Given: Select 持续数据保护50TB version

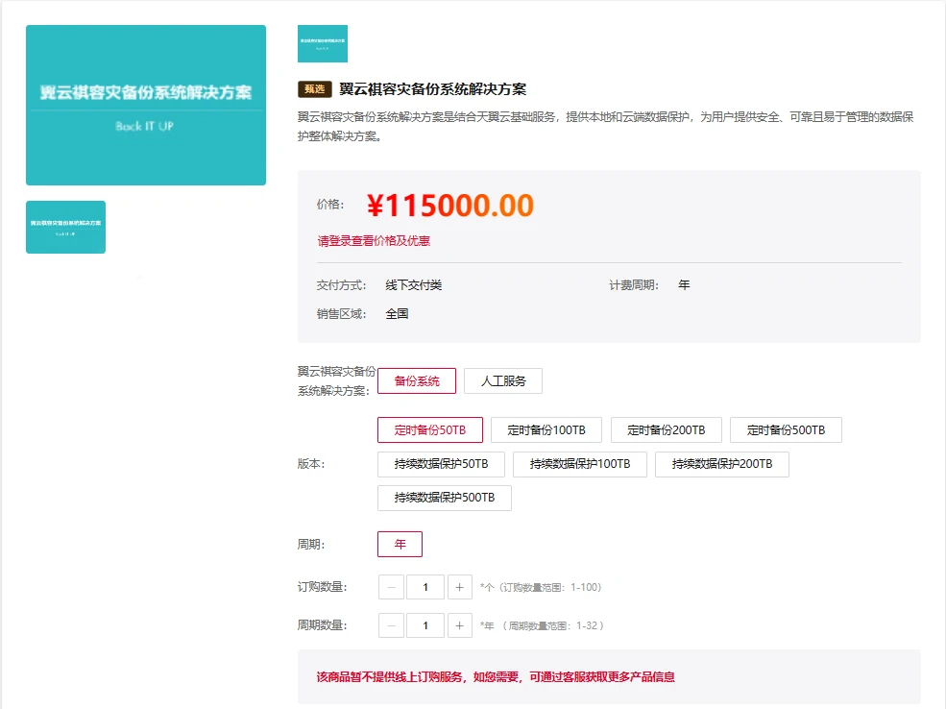Looking at the screenshot, I should click(x=441, y=464).
